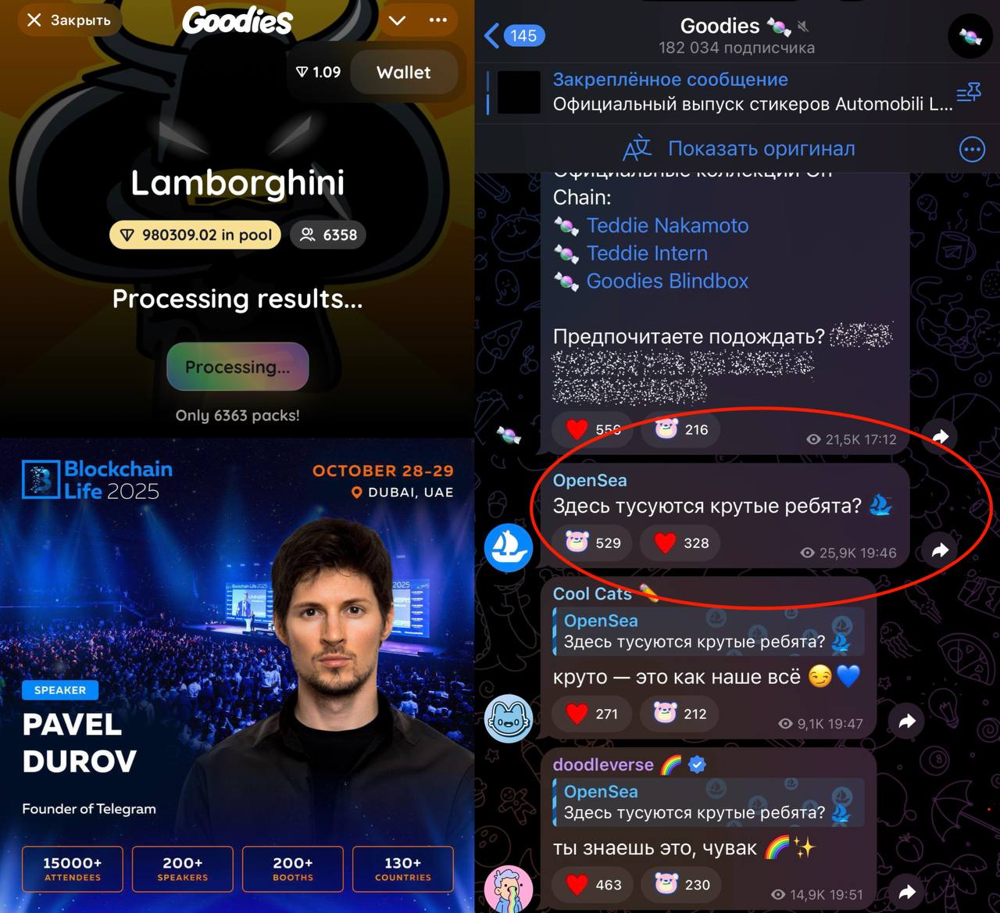1000x913 pixels.
Task: Go back using the 145 unread arrow
Action: pos(515,35)
